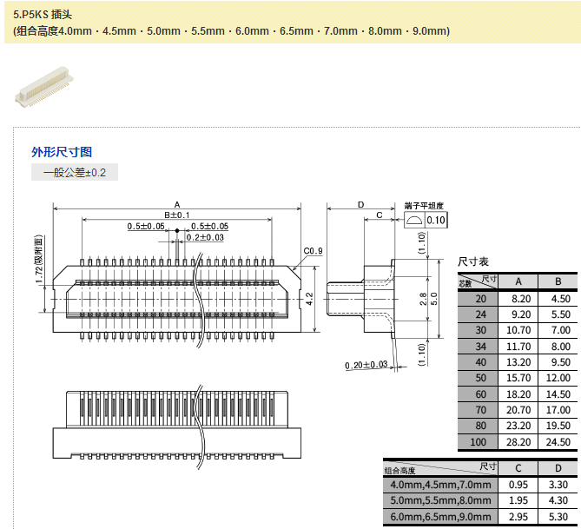The width and height of the screenshot is (581, 529).
Task: Click the 尺寸表 table heading
Action: pos(473,261)
